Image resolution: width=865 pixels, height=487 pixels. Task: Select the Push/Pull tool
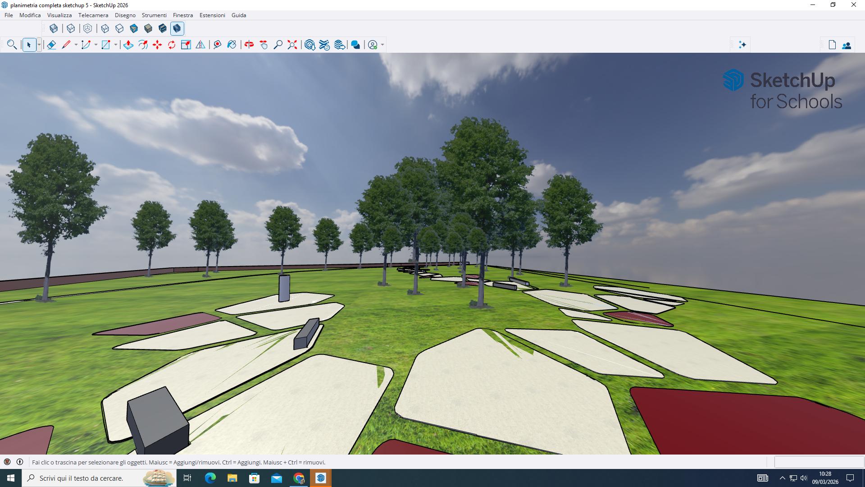pyautogui.click(x=128, y=45)
